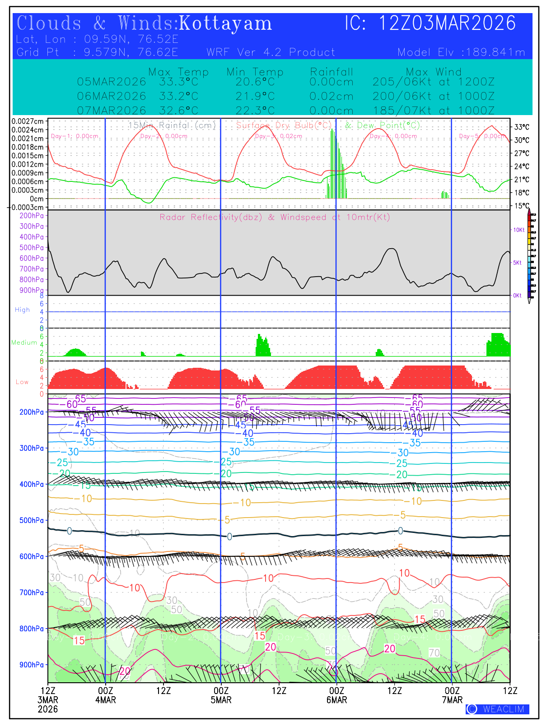The image size is (542, 722).
Task: Select the IC: 12Z03MAR2026 initial condition label
Action: click(x=430, y=23)
